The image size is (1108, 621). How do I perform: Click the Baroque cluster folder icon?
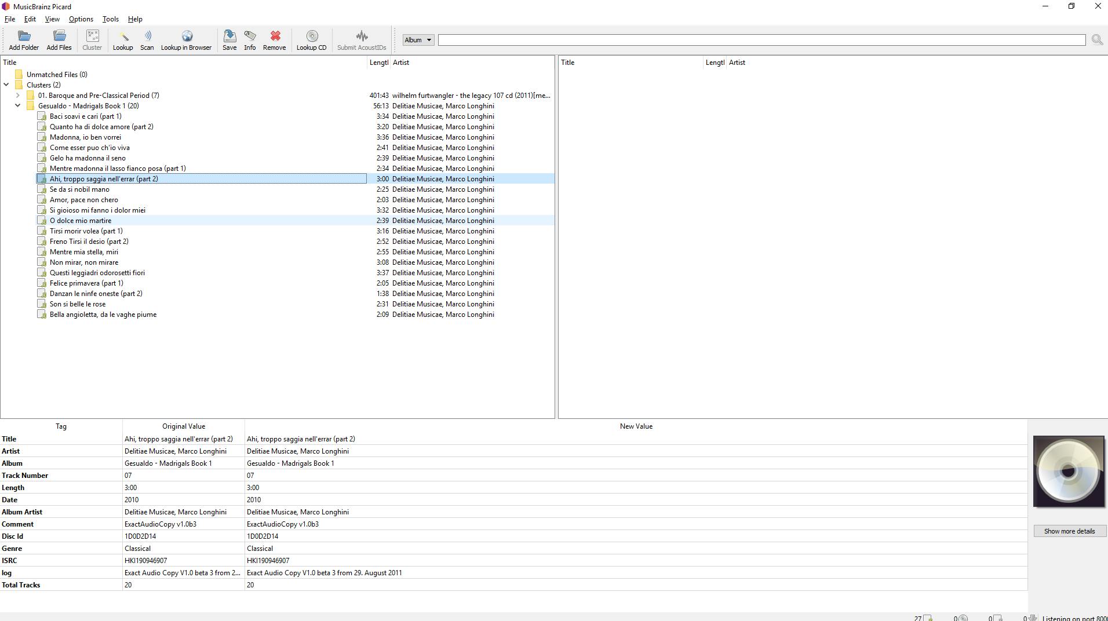[31, 95]
